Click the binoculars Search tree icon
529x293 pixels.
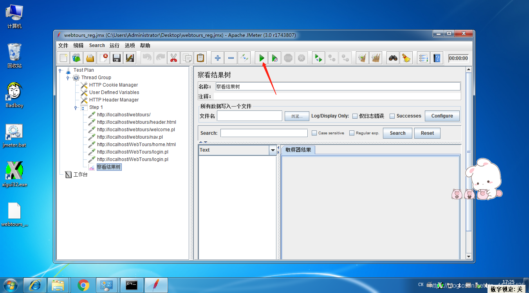pos(393,58)
